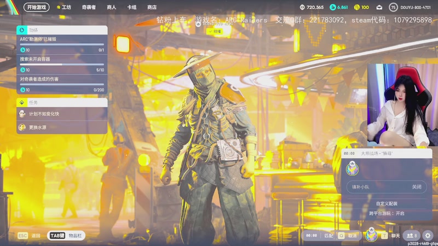Click the level 75 player badge
The height and width of the screenshot is (246, 438).
coord(393,8)
